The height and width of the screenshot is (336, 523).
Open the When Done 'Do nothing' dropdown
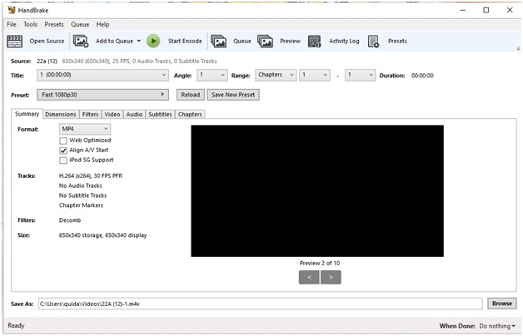[x=497, y=326]
